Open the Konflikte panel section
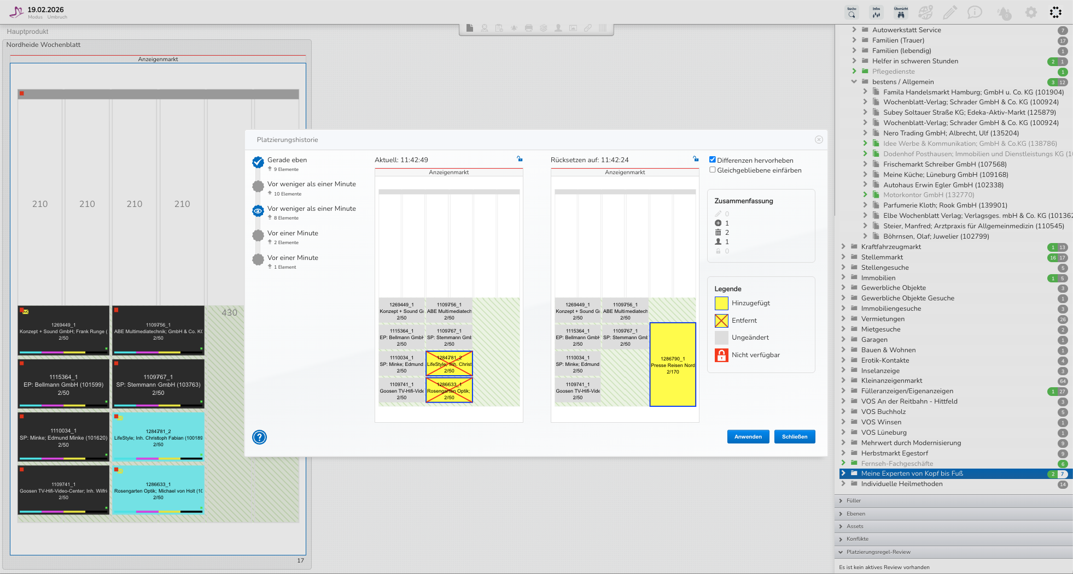1073x574 pixels. [857, 539]
